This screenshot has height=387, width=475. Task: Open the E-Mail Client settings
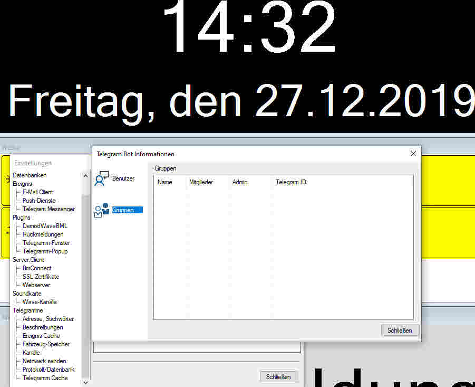tap(37, 192)
